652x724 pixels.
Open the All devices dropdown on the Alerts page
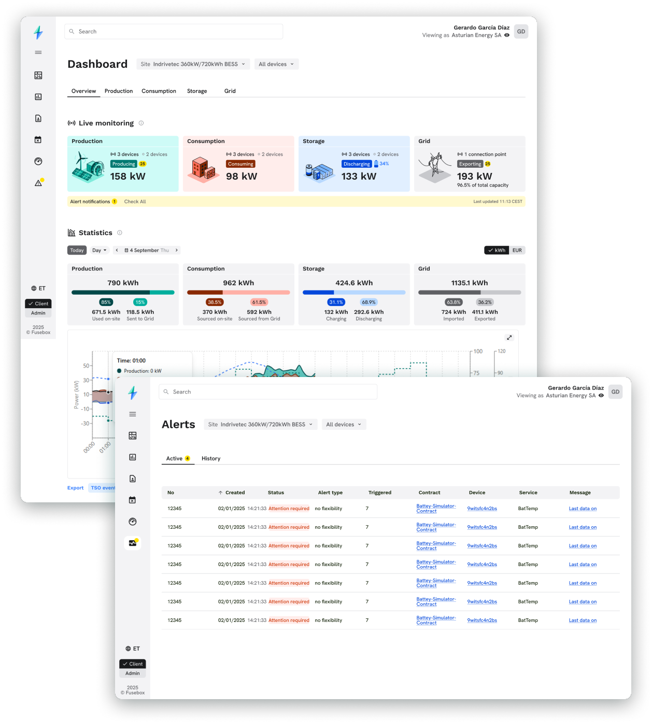pos(344,425)
